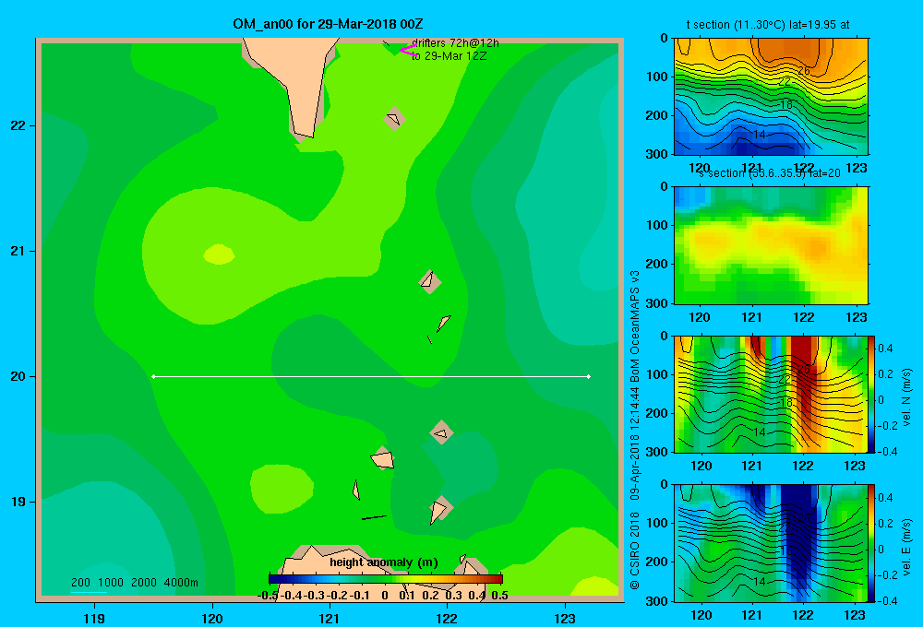Click the 'vel. N (m/s)' axis label

point(906,397)
